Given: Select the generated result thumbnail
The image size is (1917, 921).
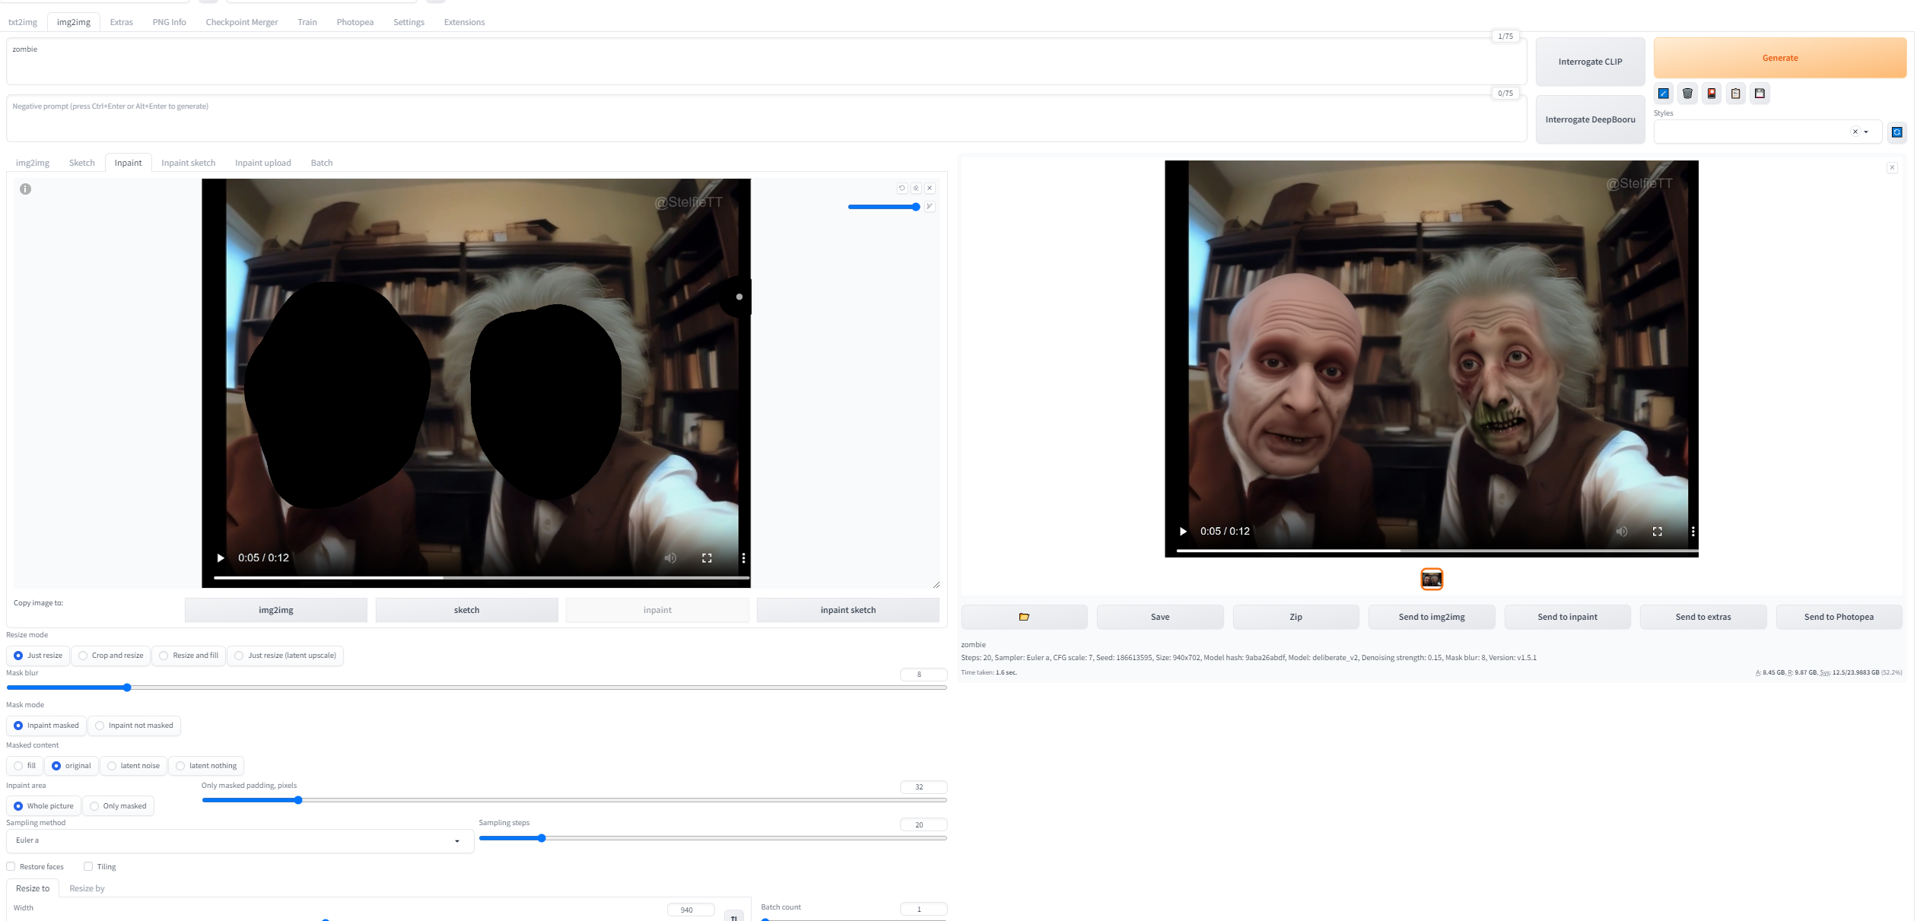Looking at the screenshot, I should click(x=1432, y=580).
